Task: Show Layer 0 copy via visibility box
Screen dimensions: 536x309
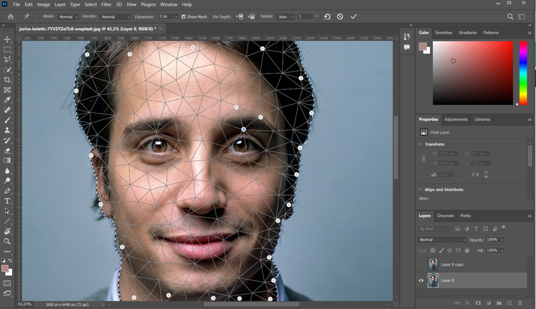Action: point(421,264)
